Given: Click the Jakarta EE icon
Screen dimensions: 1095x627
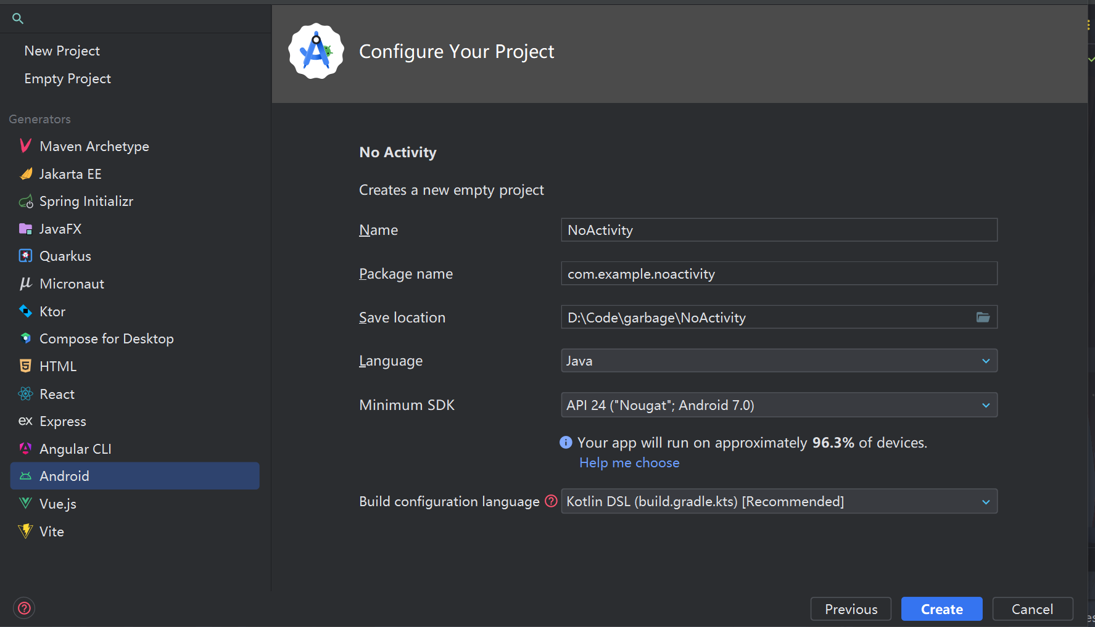Looking at the screenshot, I should point(25,174).
